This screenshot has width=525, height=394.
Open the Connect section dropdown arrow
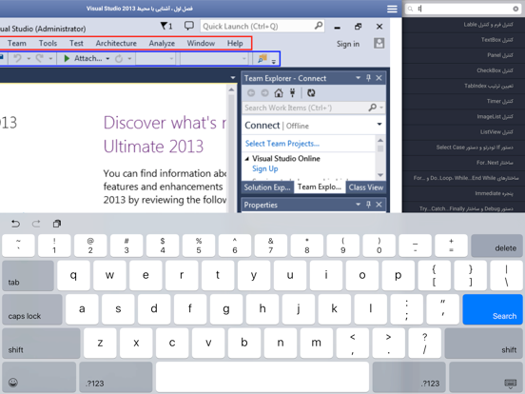[379, 125]
